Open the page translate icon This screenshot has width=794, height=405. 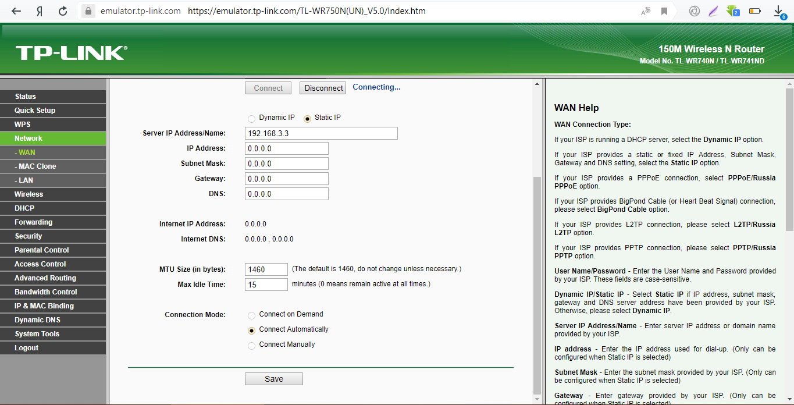(x=646, y=11)
